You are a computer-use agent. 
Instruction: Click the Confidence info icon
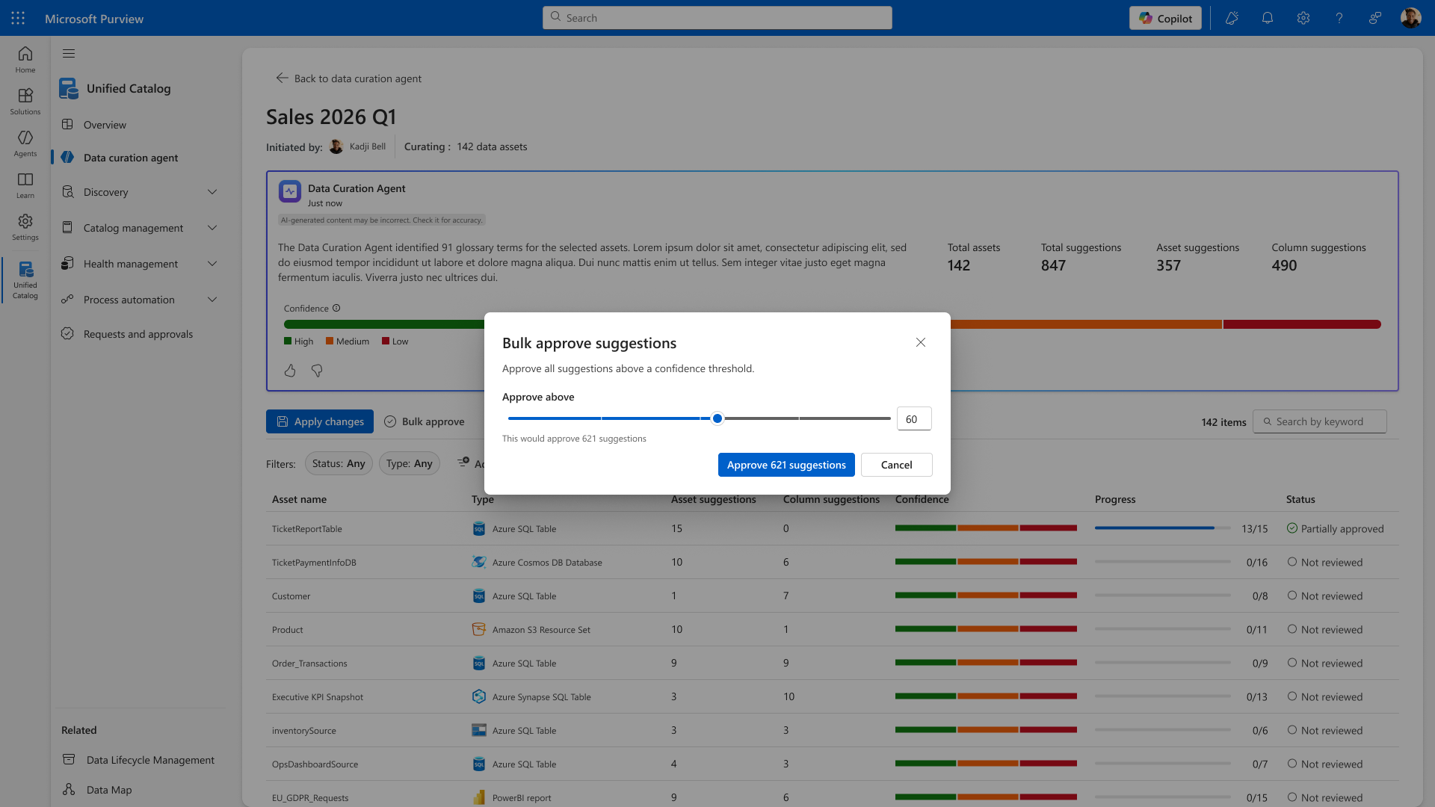click(336, 308)
